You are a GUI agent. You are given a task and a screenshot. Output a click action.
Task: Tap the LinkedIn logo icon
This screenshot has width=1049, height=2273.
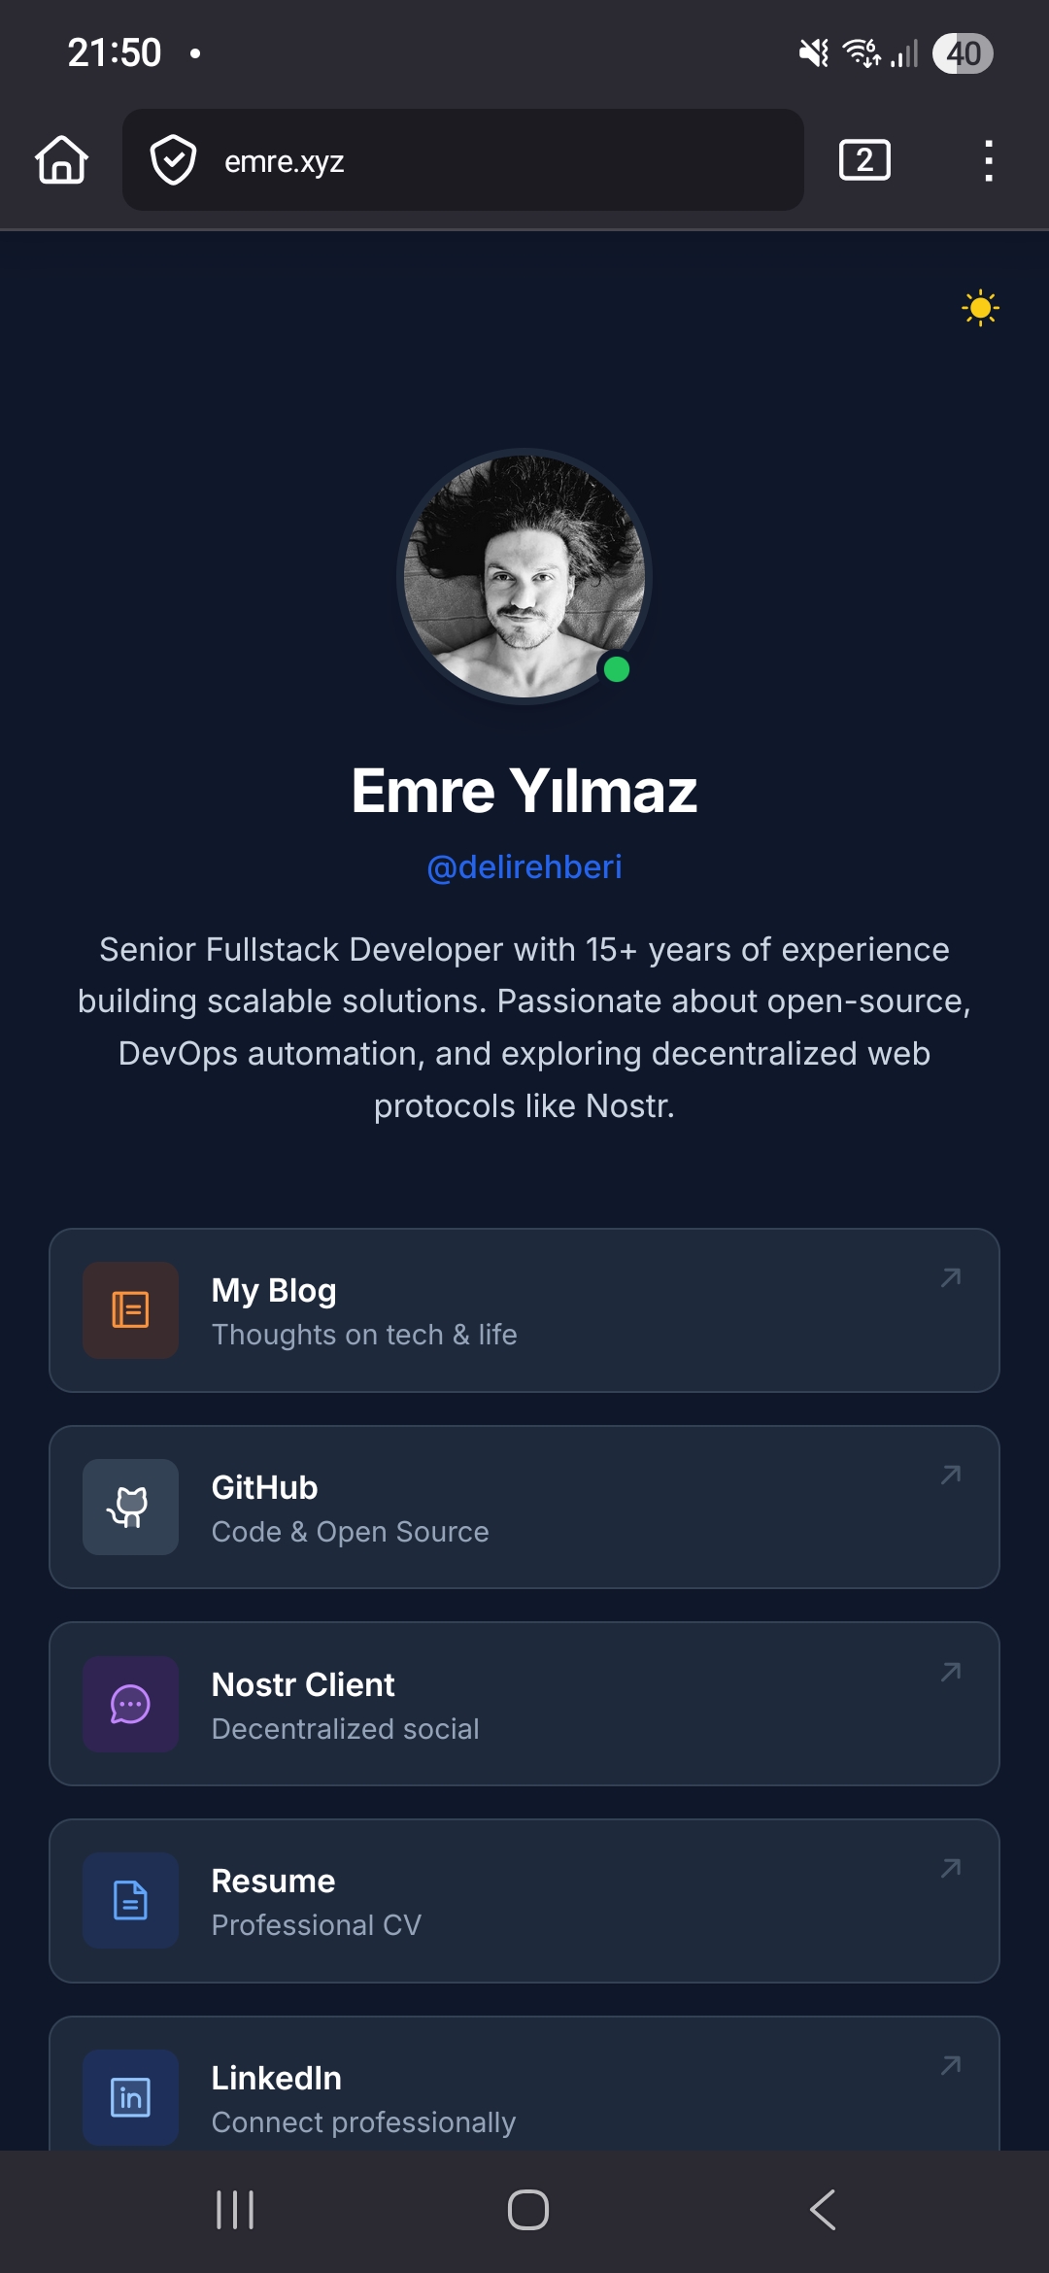click(130, 2097)
